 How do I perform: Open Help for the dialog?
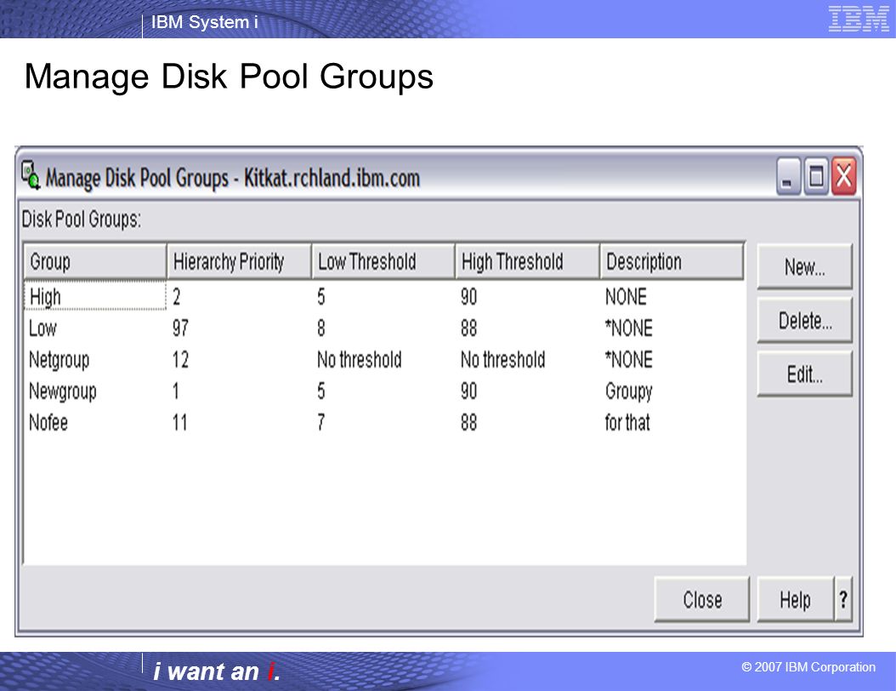pos(795,599)
